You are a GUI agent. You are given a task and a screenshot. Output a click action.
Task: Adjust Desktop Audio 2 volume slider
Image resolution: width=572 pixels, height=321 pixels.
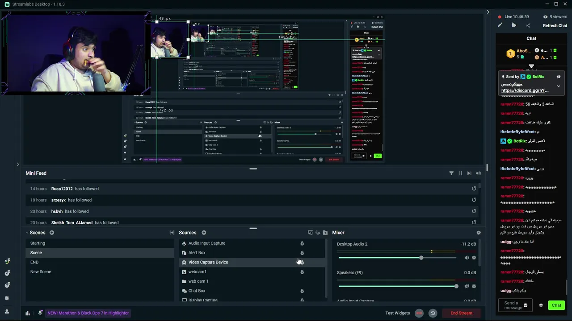421,258
